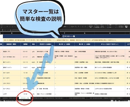Click the fx insert function button
Screen dimensions: 130x107
(10, 30)
